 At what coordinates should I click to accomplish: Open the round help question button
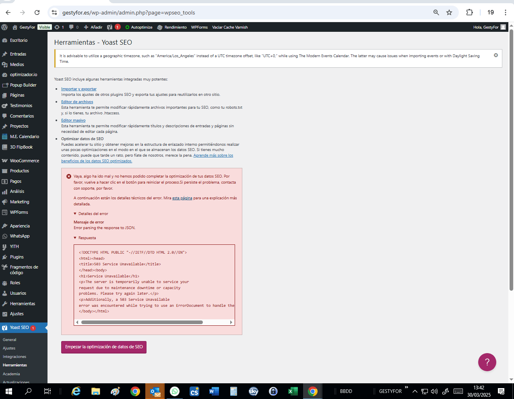(x=487, y=362)
